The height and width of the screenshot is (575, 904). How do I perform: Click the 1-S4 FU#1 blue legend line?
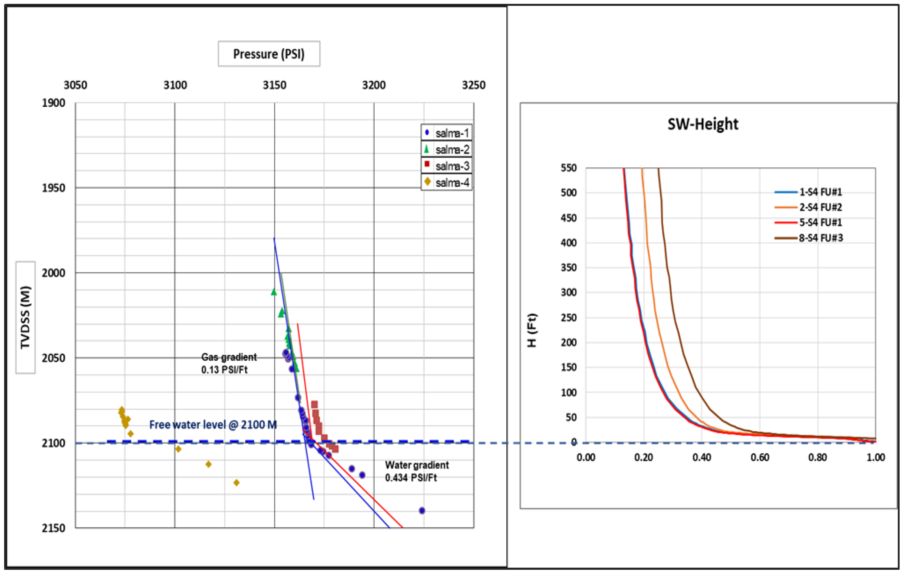786,192
